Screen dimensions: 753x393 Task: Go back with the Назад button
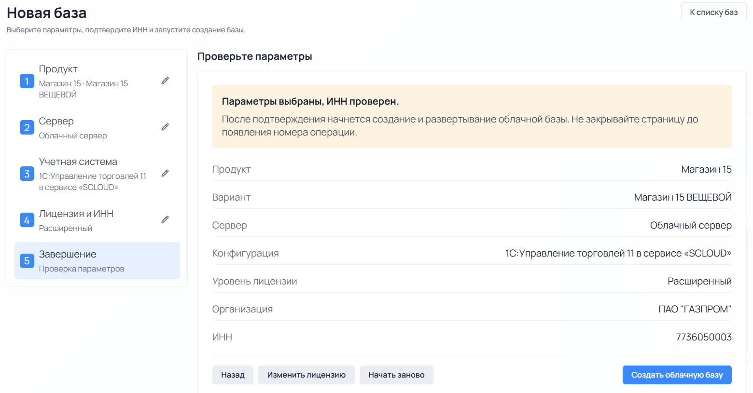[233, 375]
